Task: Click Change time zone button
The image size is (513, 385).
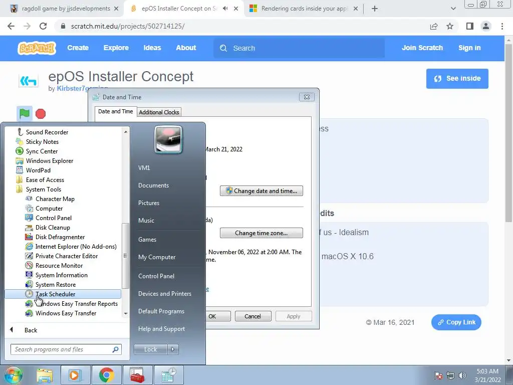Action: (262, 233)
